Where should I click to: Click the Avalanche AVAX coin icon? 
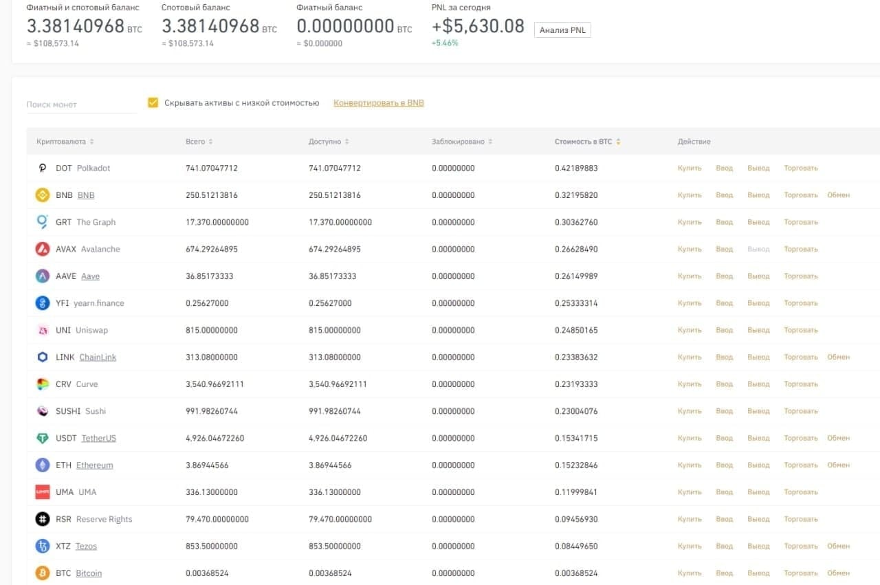click(43, 249)
